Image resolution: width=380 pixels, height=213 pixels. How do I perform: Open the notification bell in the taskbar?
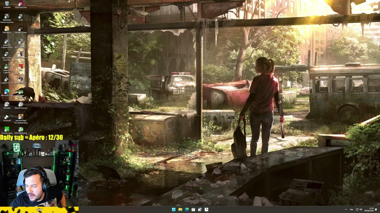point(376,209)
